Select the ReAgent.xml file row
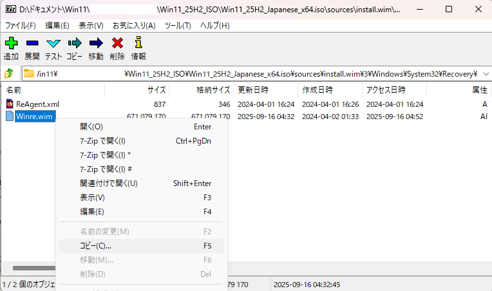 coord(37,104)
